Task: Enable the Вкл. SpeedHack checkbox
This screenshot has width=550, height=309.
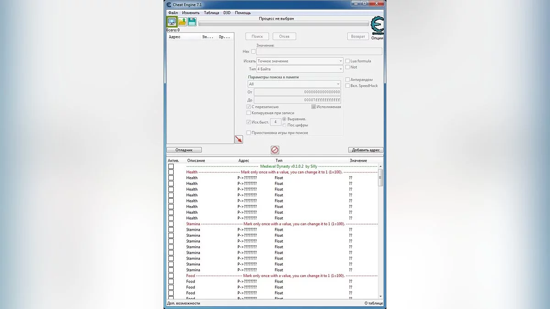Action: pyautogui.click(x=347, y=86)
